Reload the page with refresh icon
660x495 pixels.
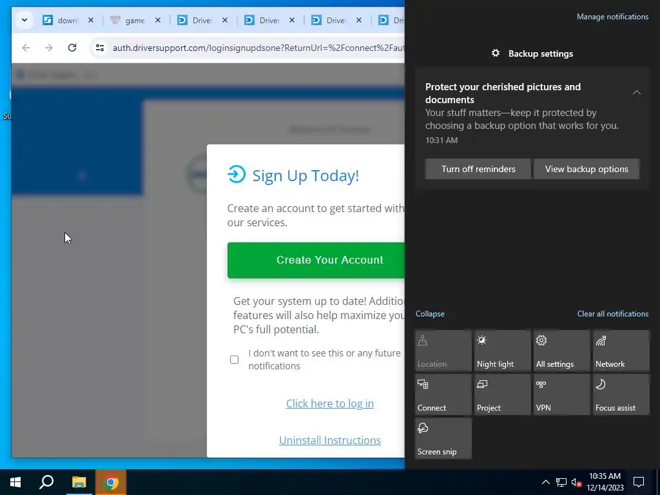[x=72, y=48]
